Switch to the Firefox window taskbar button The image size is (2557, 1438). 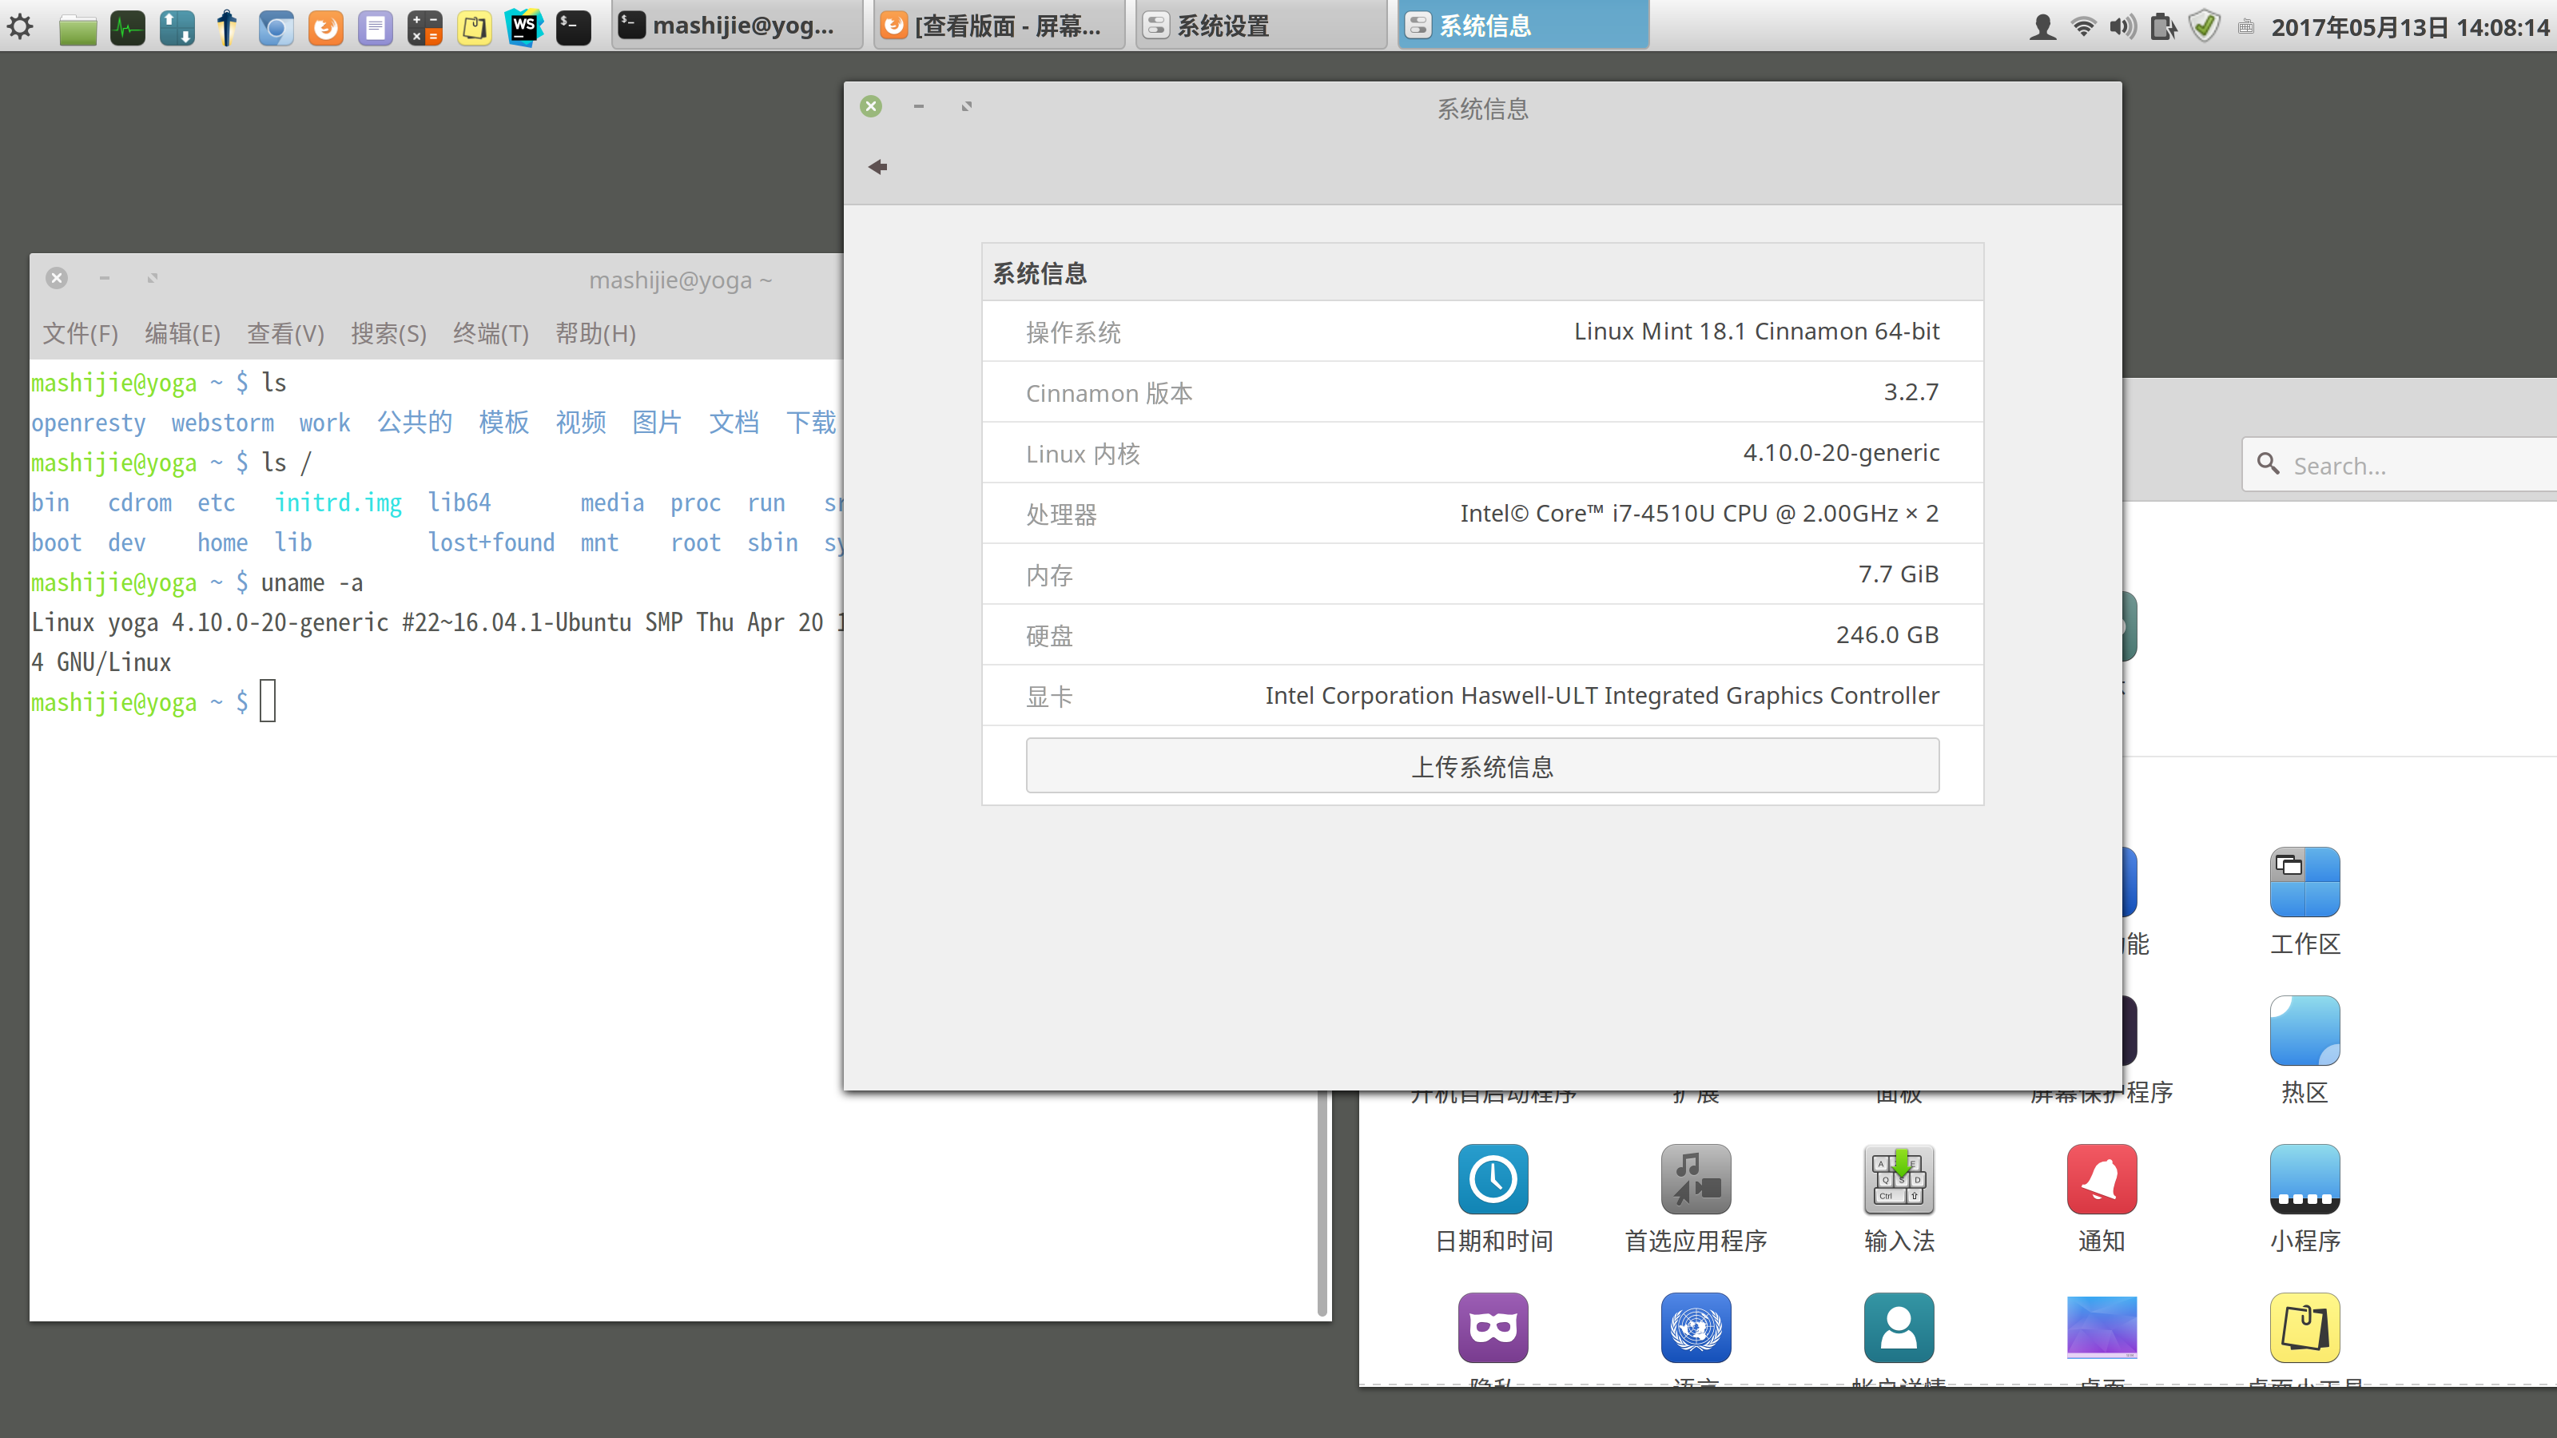tap(1000, 26)
